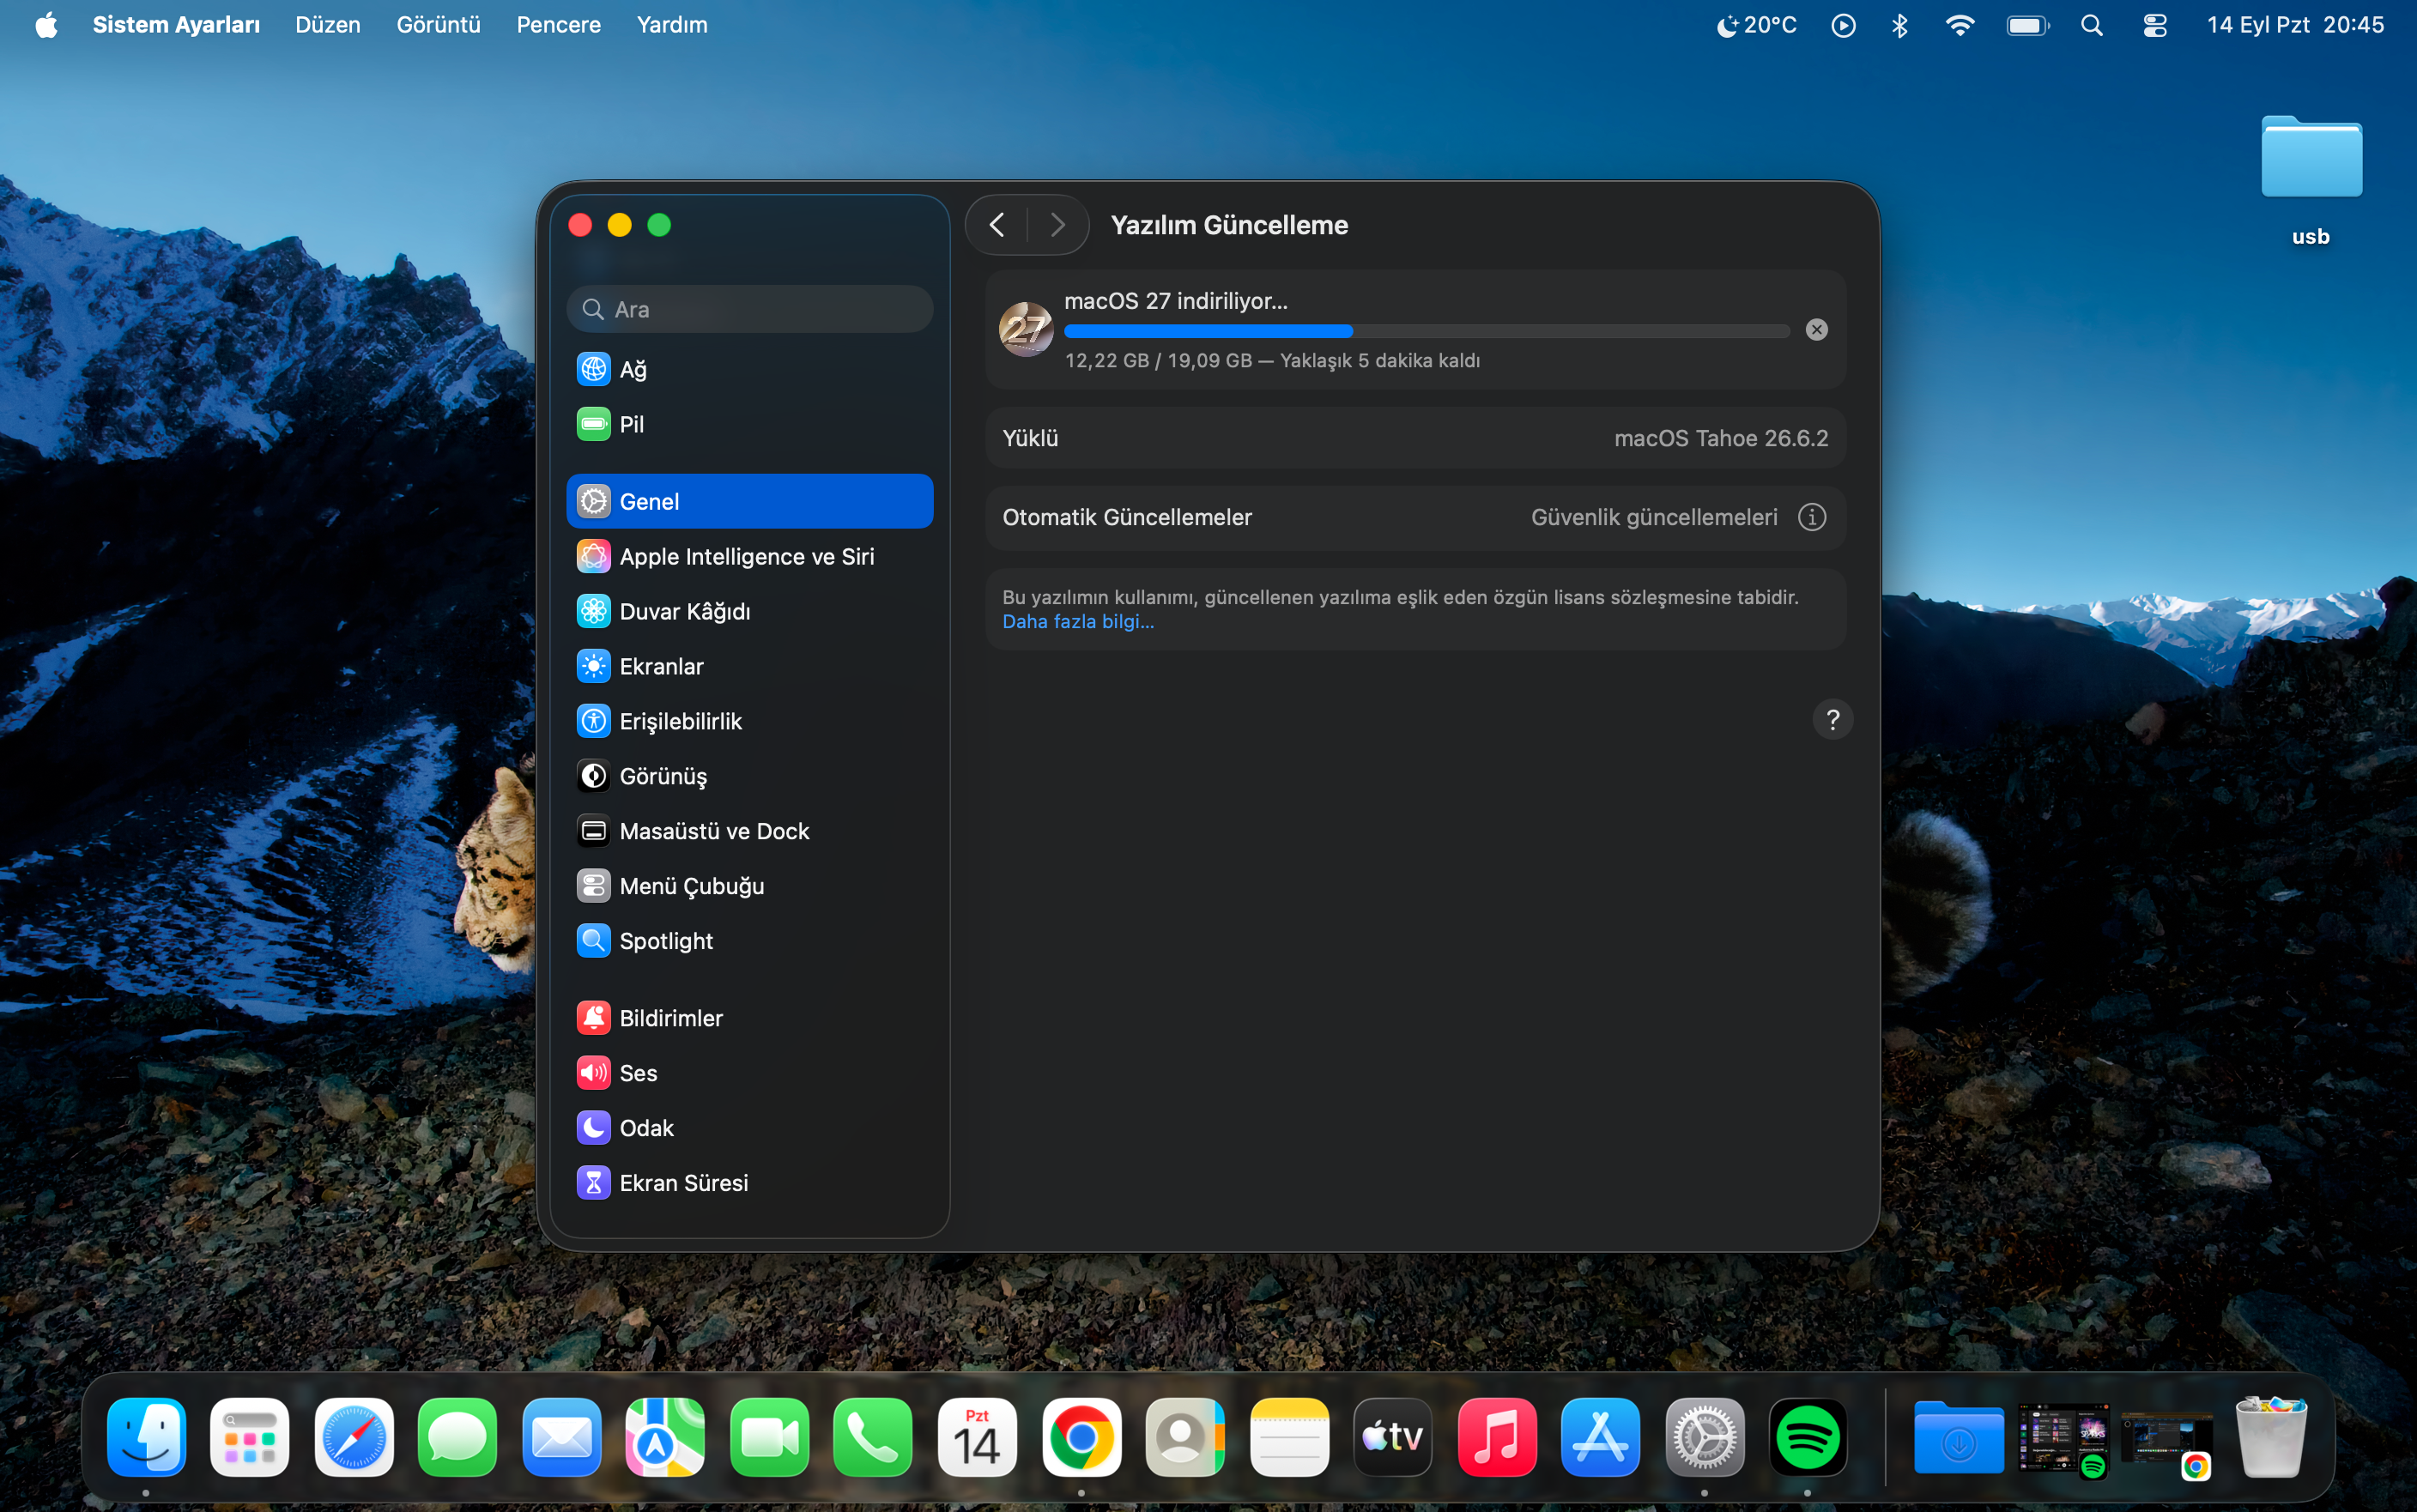Open Ekran Süresi settings
The height and width of the screenshot is (1512, 2417).
[x=749, y=1183]
